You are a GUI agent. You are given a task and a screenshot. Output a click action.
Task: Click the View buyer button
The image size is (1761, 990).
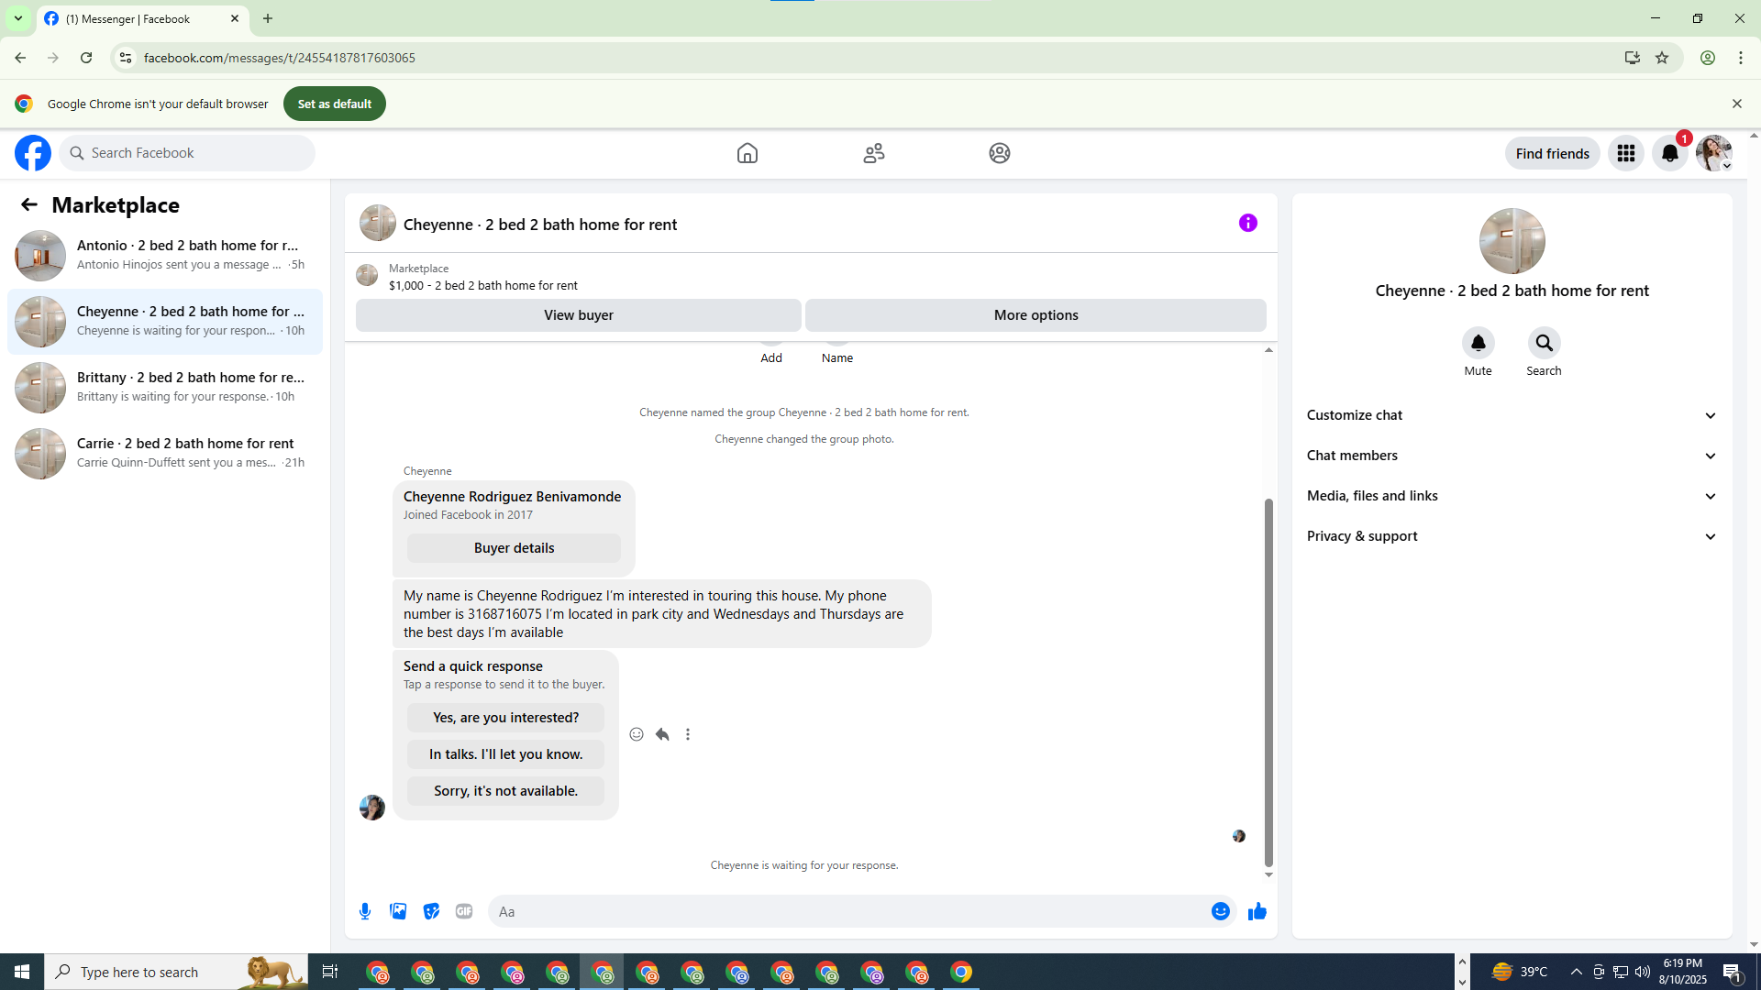click(578, 315)
